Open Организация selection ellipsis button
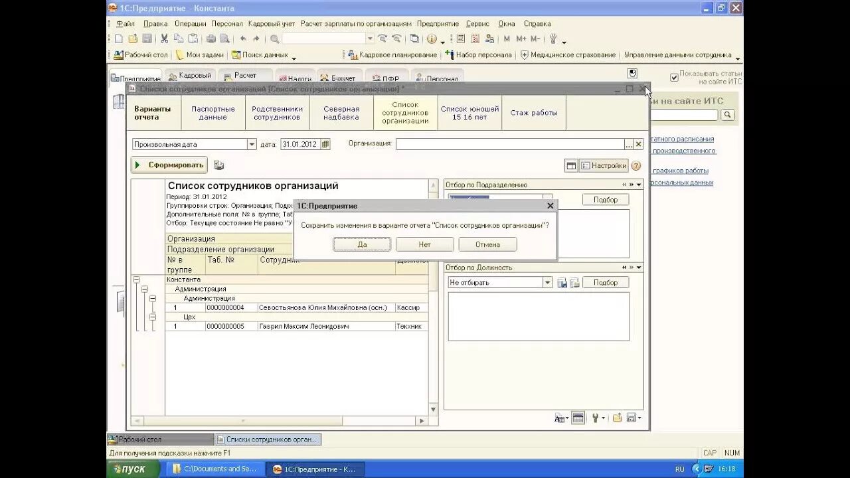Image resolution: width=850 pixels, height=478 pixels. click(x=629, y=144)
